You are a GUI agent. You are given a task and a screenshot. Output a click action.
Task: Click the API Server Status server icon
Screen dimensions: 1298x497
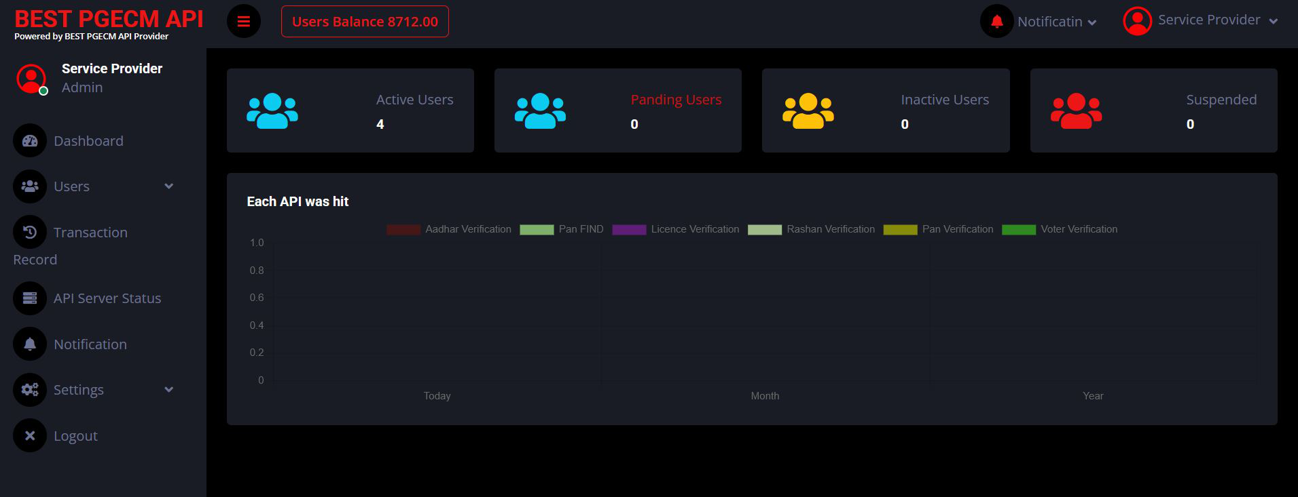tap(30, 298)
